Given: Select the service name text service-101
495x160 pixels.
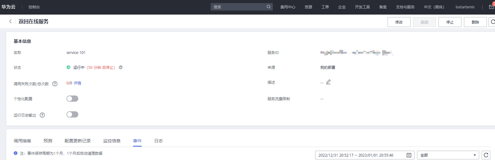Looking at the screenshot, I should (76, 53).
